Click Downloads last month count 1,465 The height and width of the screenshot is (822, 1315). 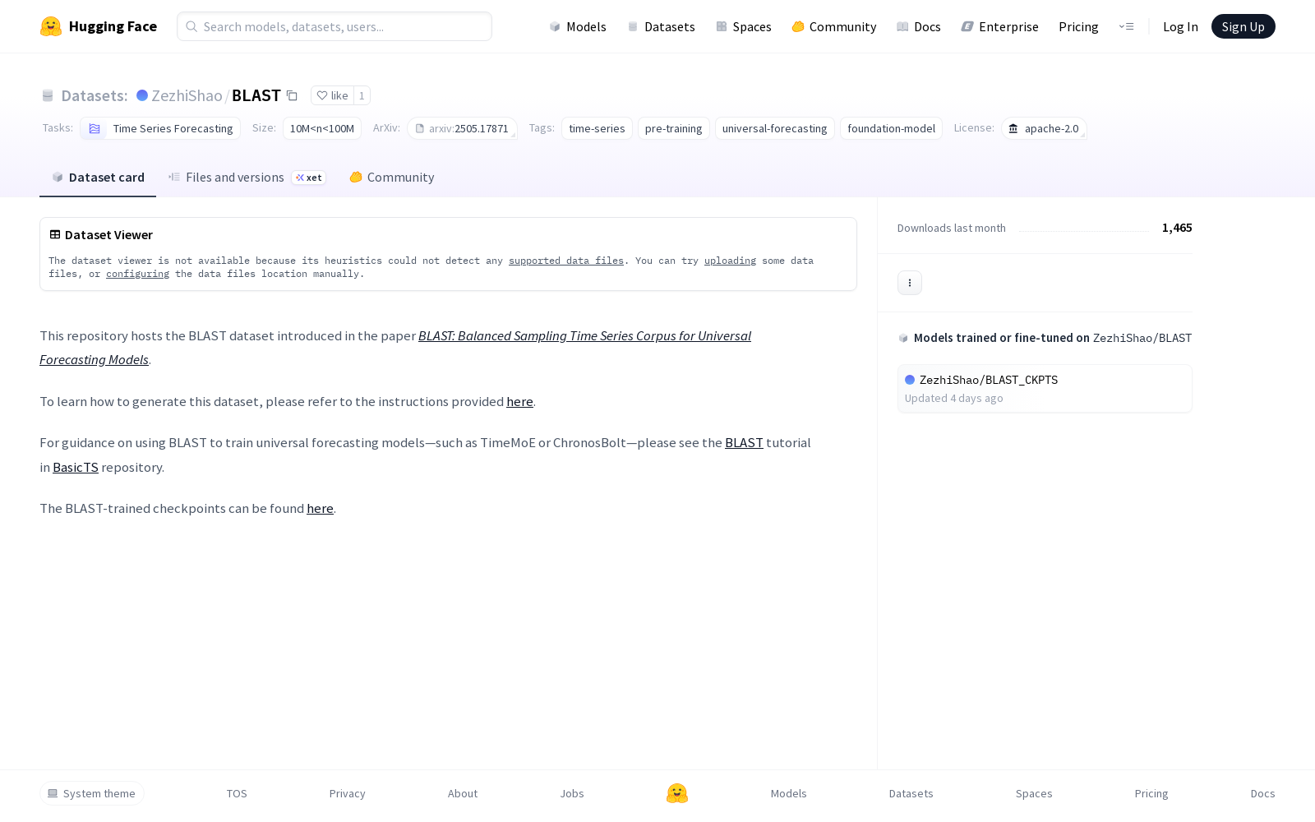[x=1177, y=228]
